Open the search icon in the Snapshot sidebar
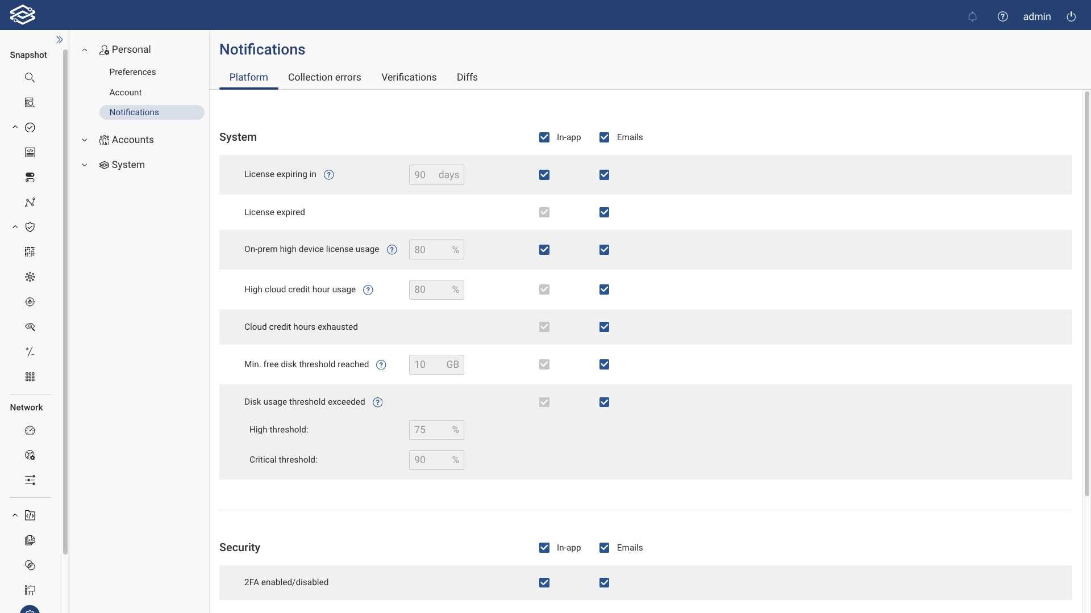 click(x=30, y=77)
